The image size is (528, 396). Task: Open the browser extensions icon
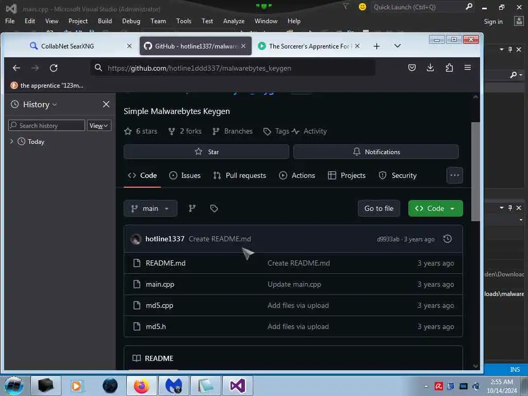pyautogui.click(x=449, y=68)
